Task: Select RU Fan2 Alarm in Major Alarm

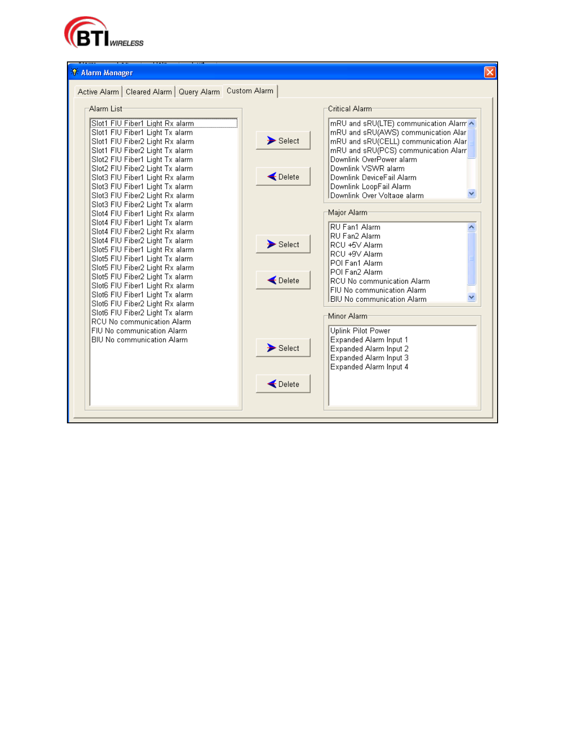Action: click(x=398, y=236)
